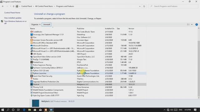This screenshot has height=112, width=200.
Task: Open Control Panel Home link
Action: [x=12, y=13]
